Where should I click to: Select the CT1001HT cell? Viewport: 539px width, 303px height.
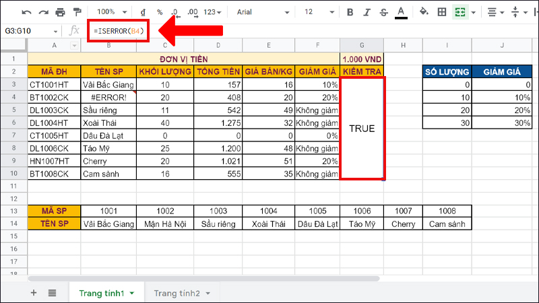coord(55,85)
